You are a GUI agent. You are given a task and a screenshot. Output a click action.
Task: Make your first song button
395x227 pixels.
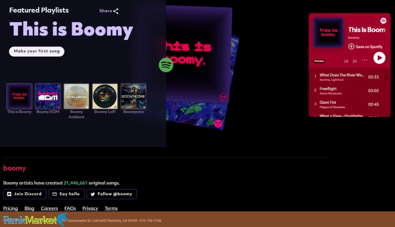coord(37,51)
